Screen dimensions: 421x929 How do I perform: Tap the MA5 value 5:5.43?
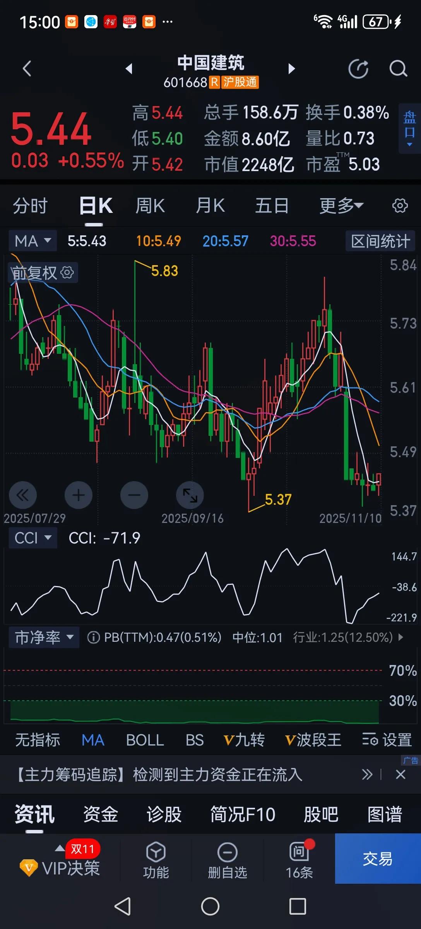point(87,241)
